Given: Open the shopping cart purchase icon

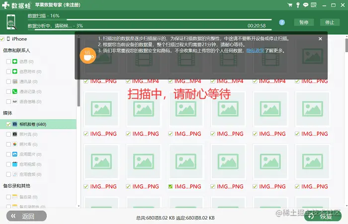Looking at the screenshot, I should 290,5.
